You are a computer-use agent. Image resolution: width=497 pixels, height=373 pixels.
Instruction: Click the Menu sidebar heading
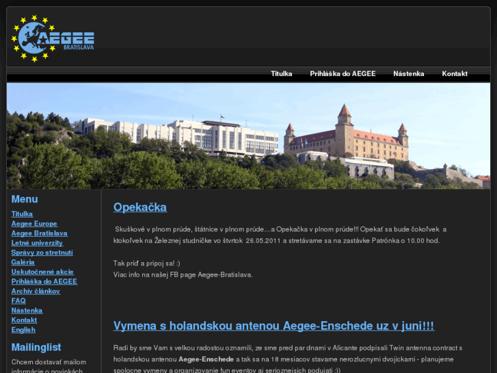tap(25, 199)
